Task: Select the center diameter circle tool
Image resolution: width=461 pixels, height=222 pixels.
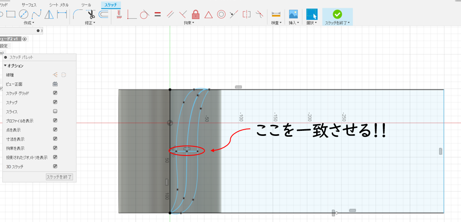Action: point(23,14)
